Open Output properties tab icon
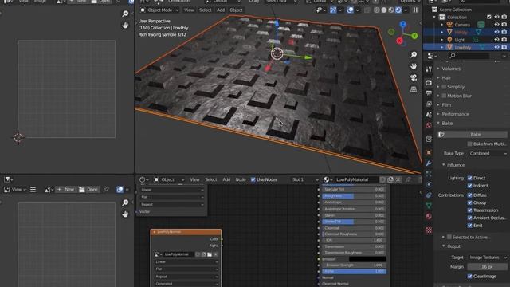The width and height of the screenshot is (510, 287). [x=429, y=93]
